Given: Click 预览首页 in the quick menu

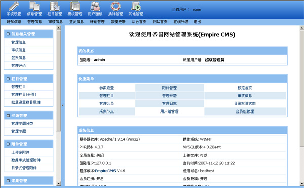Looking at the screenshot, I should (245, 88).
